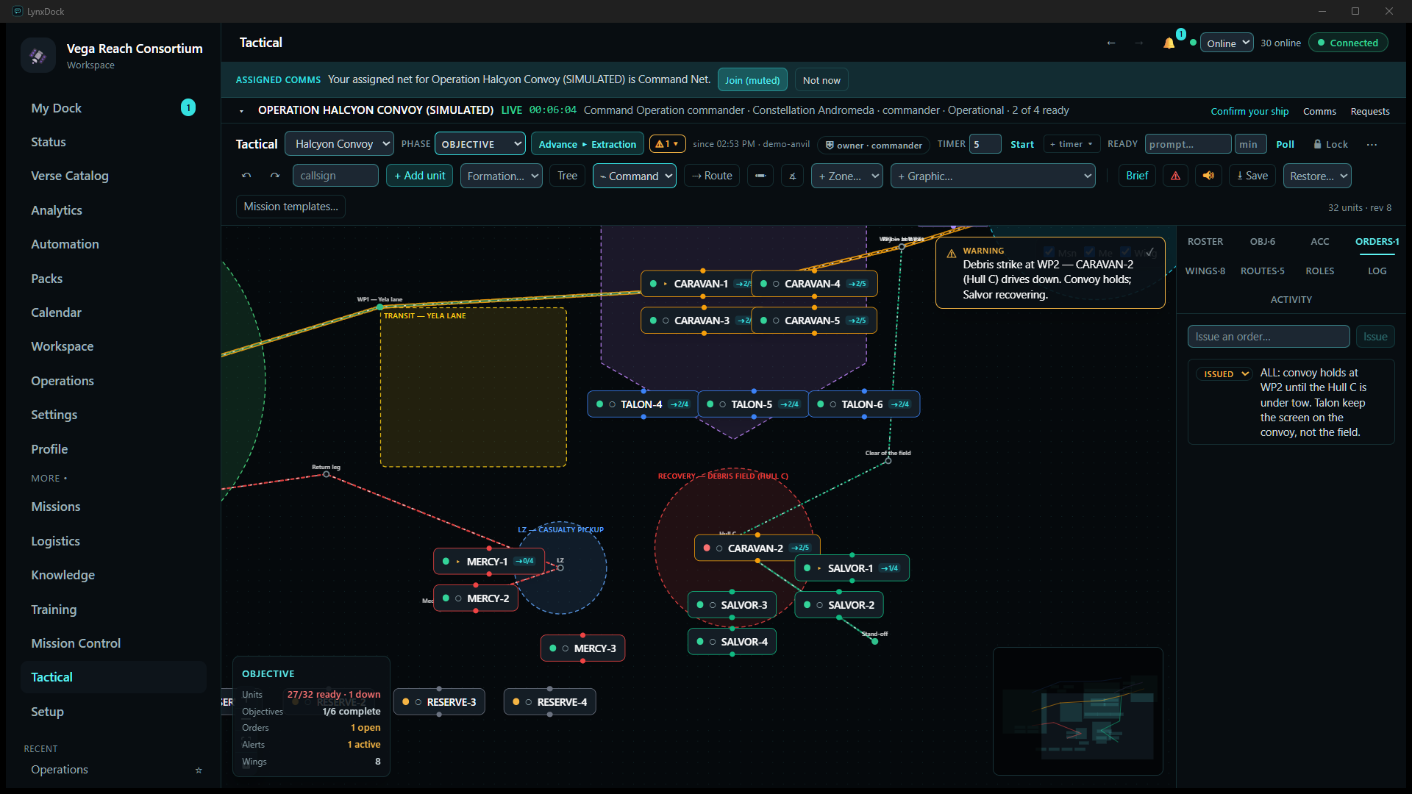The width and height of the screenshot is (1412, 794).
Task: Change the ISSUED order status dropdown
Action: [1224, 374]
